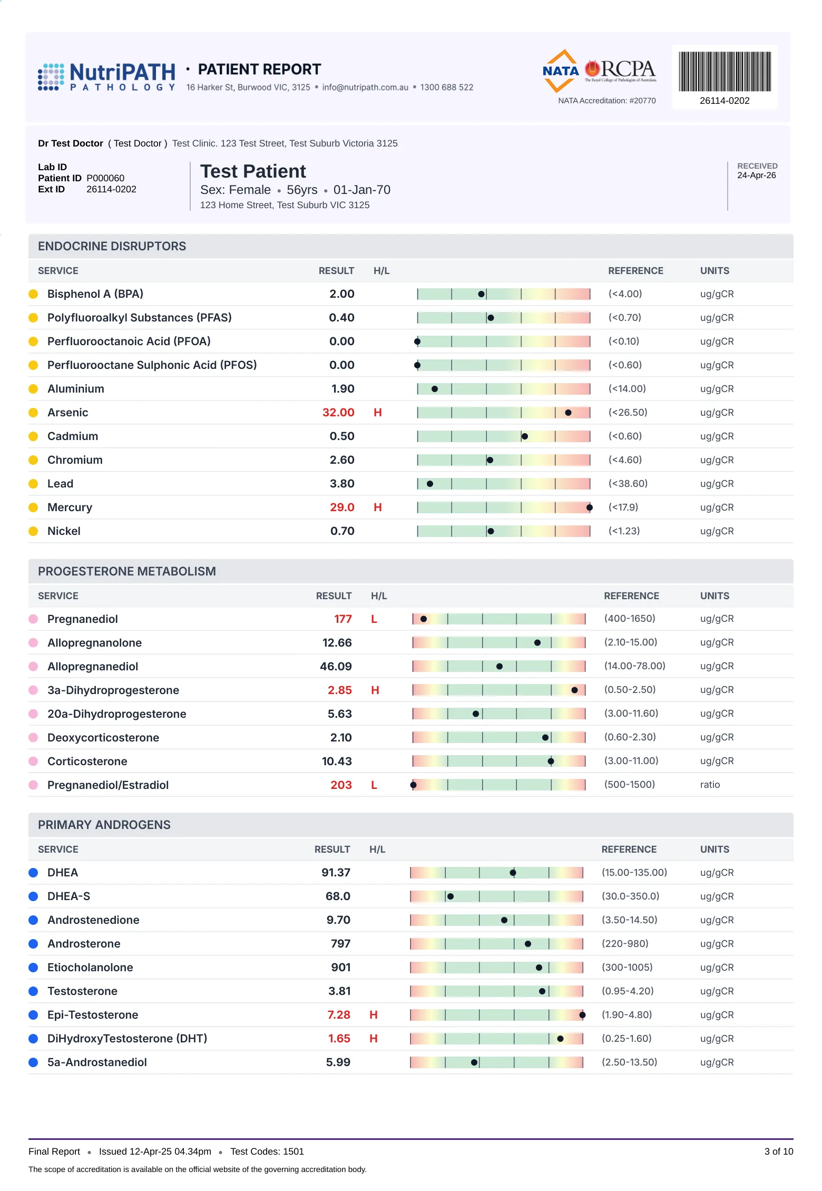Image resolution: width=822 pixels, height=1191 pixels.
Task: Click the NATA accreditation logo
Action: point(561,71)
